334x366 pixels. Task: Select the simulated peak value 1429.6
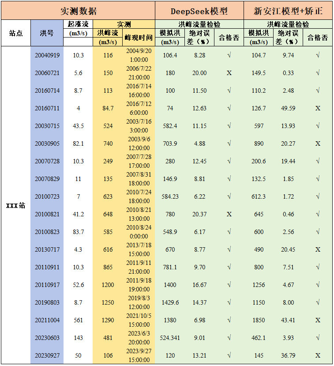pos(170,302)
